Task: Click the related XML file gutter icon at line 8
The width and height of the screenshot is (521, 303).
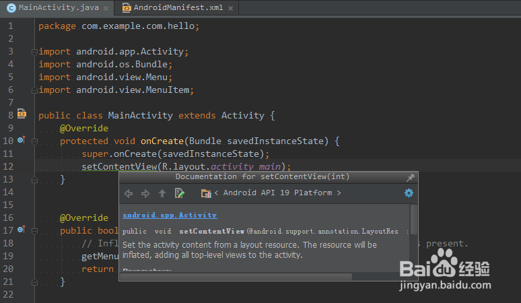Action: 22,114
